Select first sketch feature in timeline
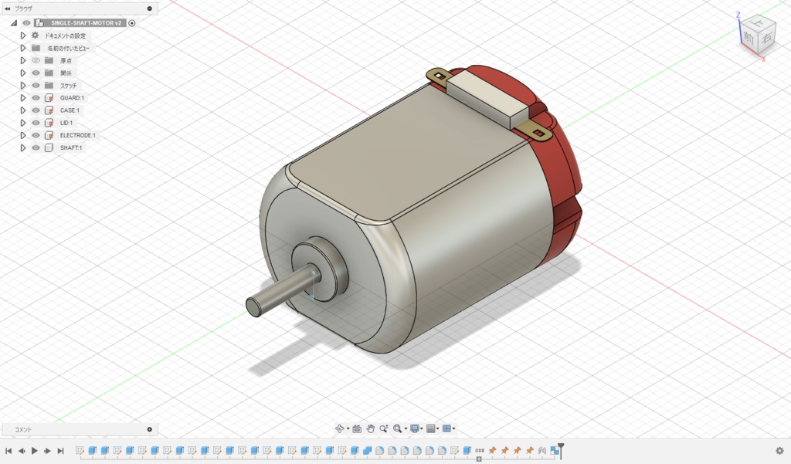The image size is (791, 464). [x=80, y=450]
